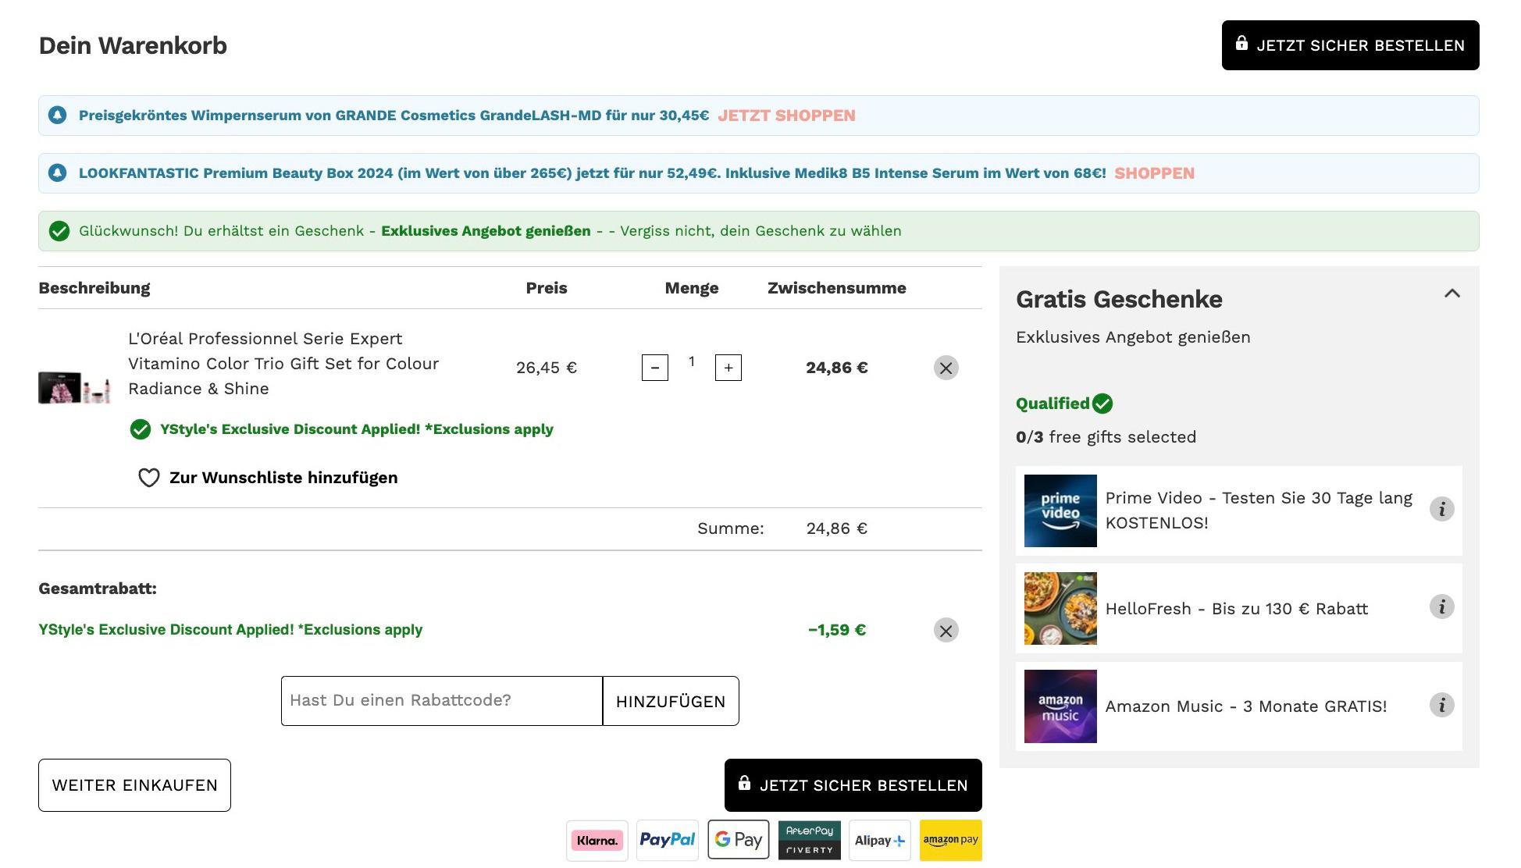Click Summe: 24,86 € value
This screenshot has width=1521, height=868.
pyautogui.click(x=837, y=528)
